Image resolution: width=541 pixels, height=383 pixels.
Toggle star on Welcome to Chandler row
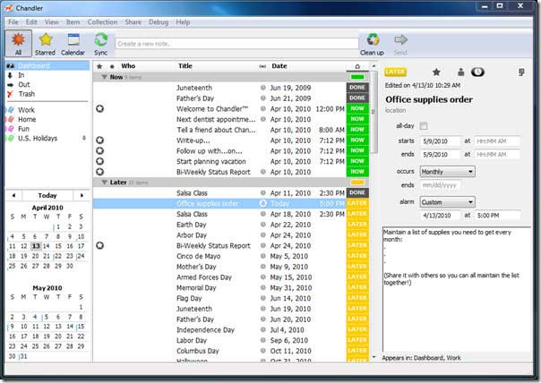[99, 109]
